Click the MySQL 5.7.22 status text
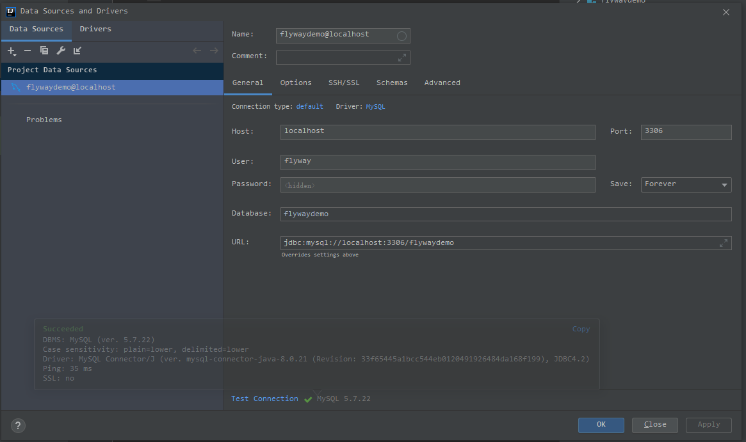 coord(343,399)
